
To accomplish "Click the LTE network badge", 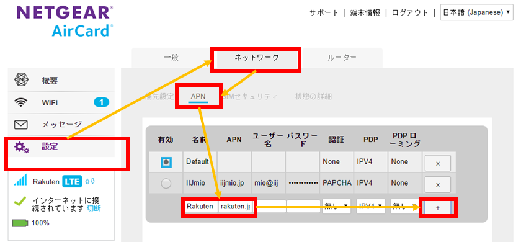I will coord(73,181).
